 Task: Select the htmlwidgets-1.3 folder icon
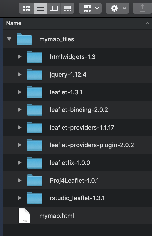pyautogui.click(x=35, y=57)
